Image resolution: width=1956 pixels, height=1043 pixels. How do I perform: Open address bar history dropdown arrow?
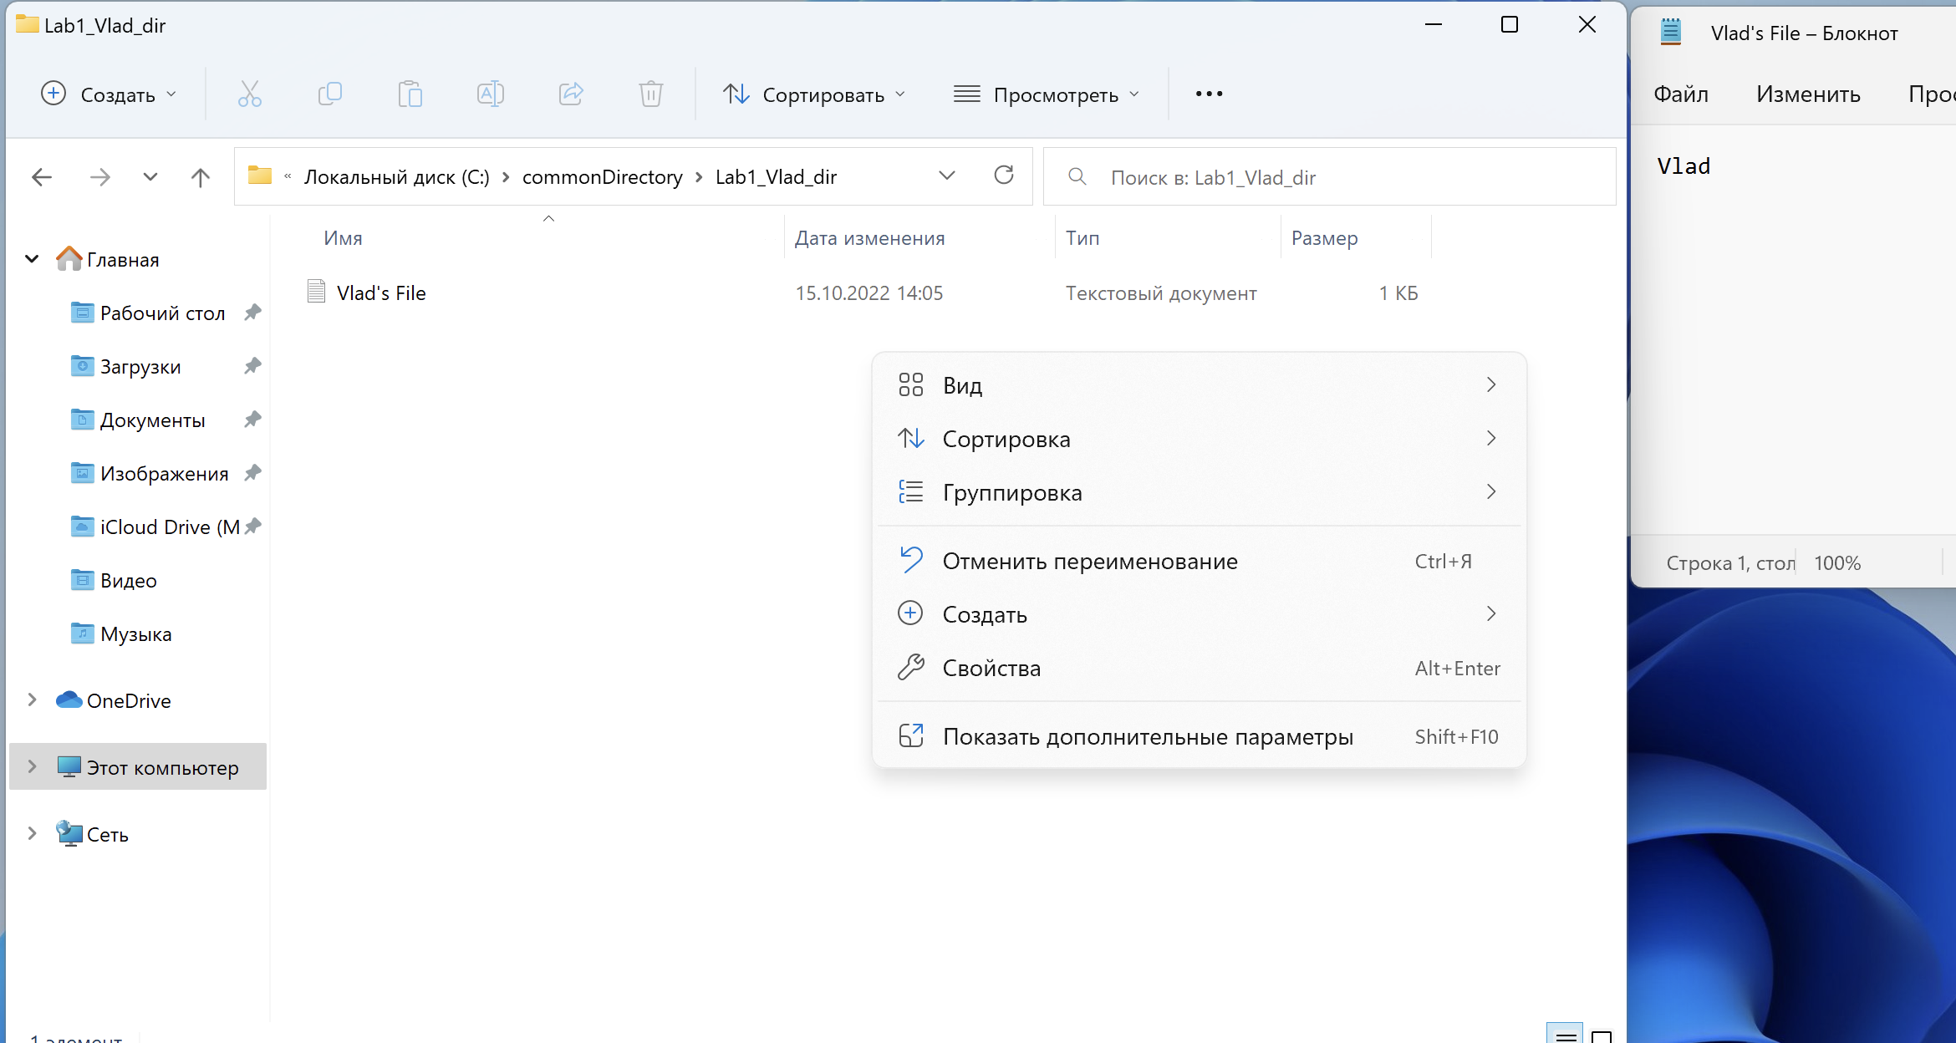[946, 176]
